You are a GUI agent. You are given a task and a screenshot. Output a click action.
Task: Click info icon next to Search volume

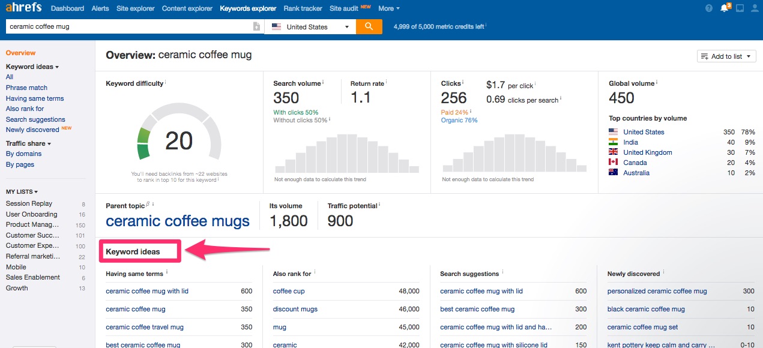[324, 82]
